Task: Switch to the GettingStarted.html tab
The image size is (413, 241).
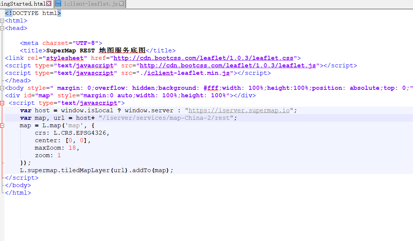Action: click(x=23, y=4)
